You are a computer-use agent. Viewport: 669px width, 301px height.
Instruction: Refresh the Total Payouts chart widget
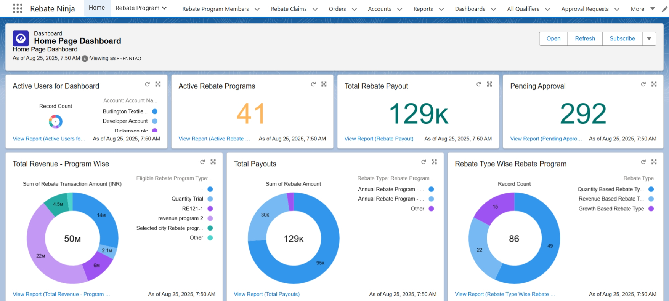[x=423, y=162]
